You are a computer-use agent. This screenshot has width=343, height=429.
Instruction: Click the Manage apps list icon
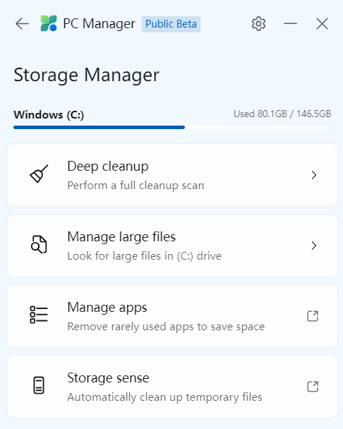pos(39,315)
